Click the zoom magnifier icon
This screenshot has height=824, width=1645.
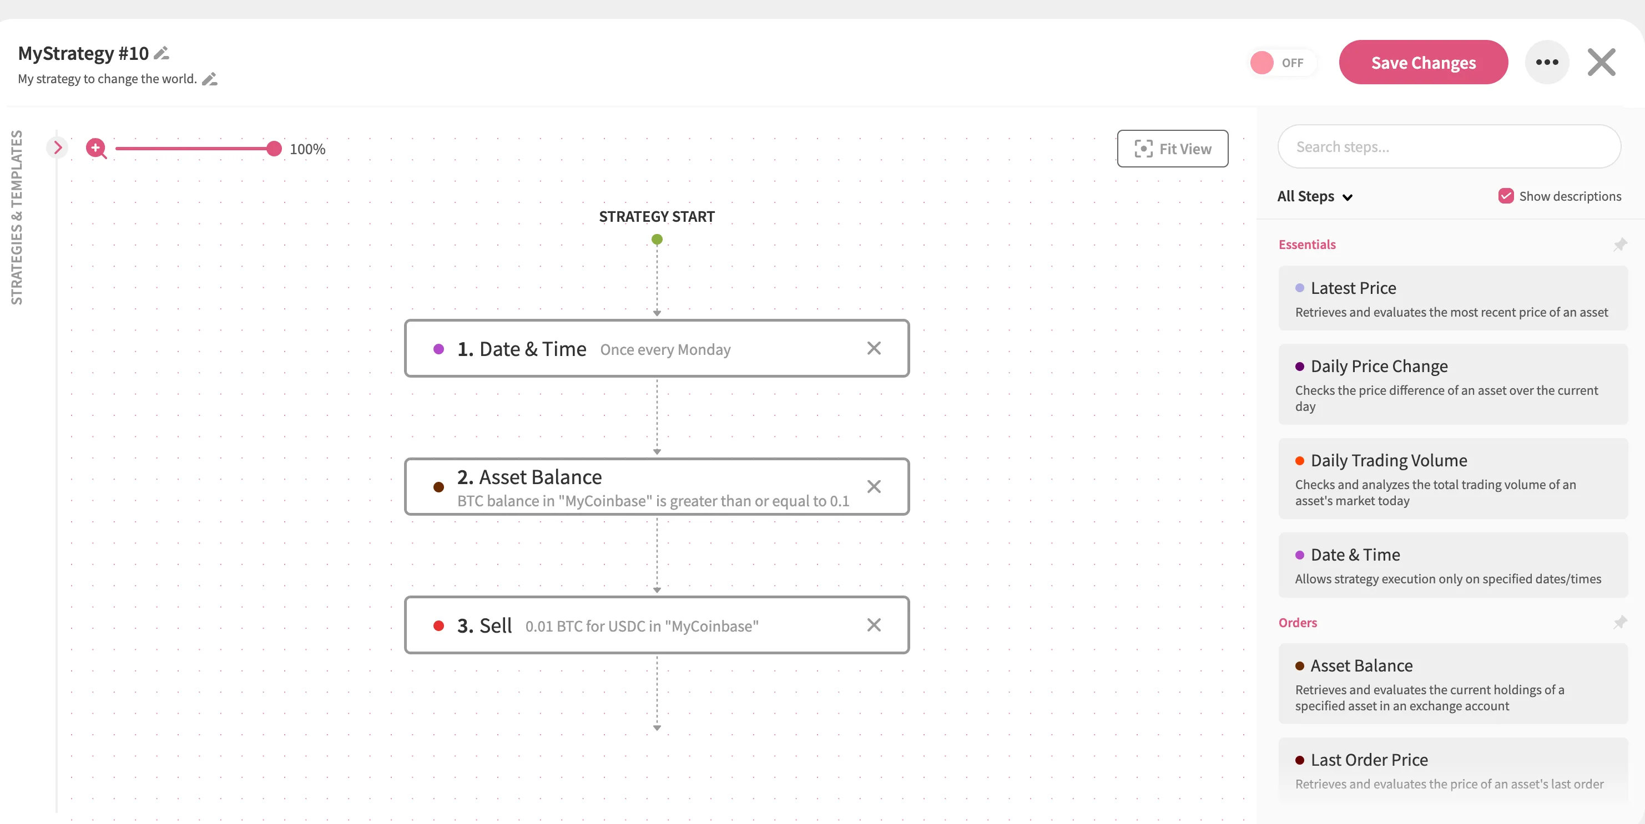tap(97, 149)
